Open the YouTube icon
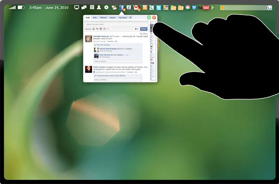This screenshot has width=279, height=184. (x=203, y=8)
